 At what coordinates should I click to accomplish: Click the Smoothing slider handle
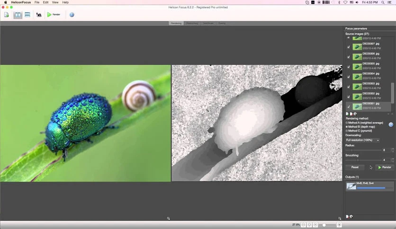[358, 160]
